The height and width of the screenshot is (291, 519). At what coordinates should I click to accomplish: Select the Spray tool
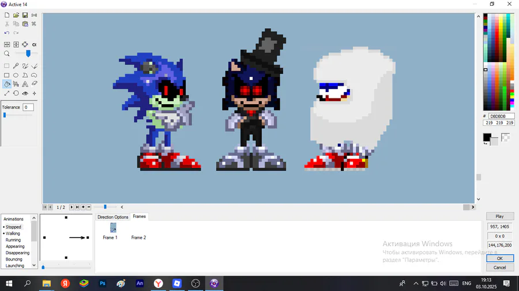(16, 84)
